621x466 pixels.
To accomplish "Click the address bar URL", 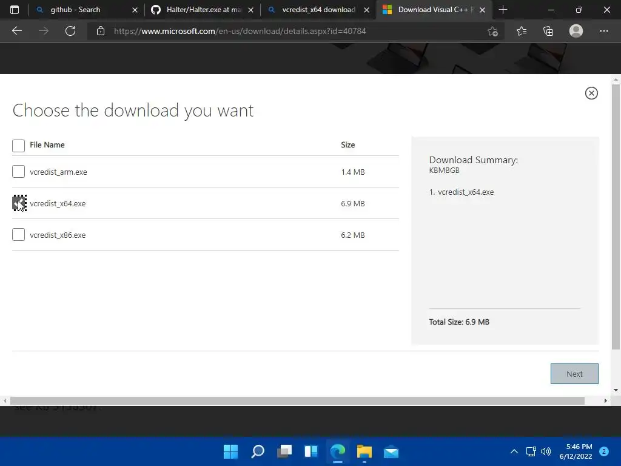I will pyautogui.click(x=240, y=31).
